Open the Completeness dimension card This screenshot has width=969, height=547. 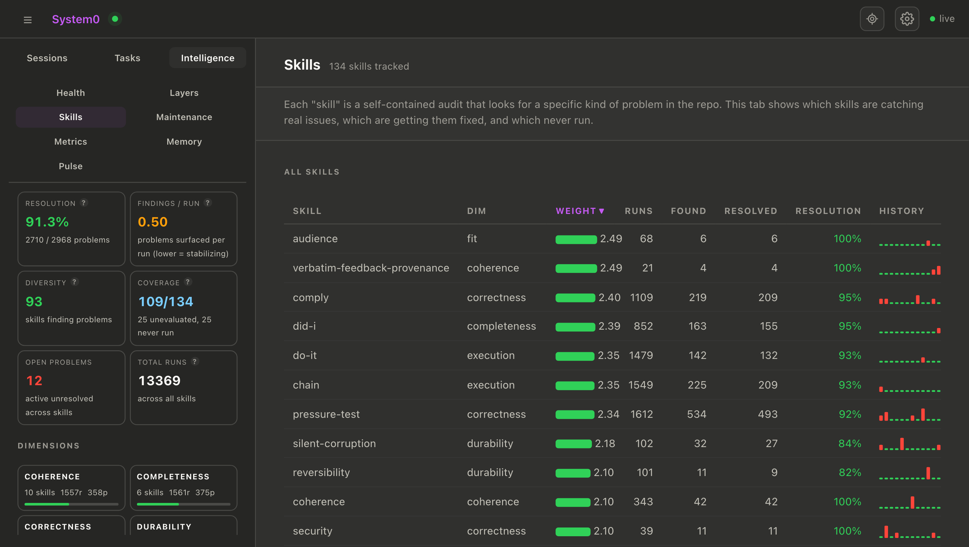coord(184,487)
